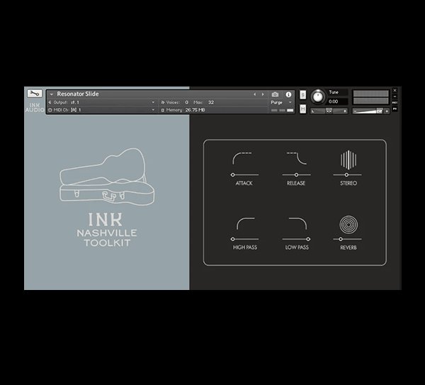Click the Stereo width hexagon icon
This screenshot has height=385, width=425.
click(x=346, y=160)
